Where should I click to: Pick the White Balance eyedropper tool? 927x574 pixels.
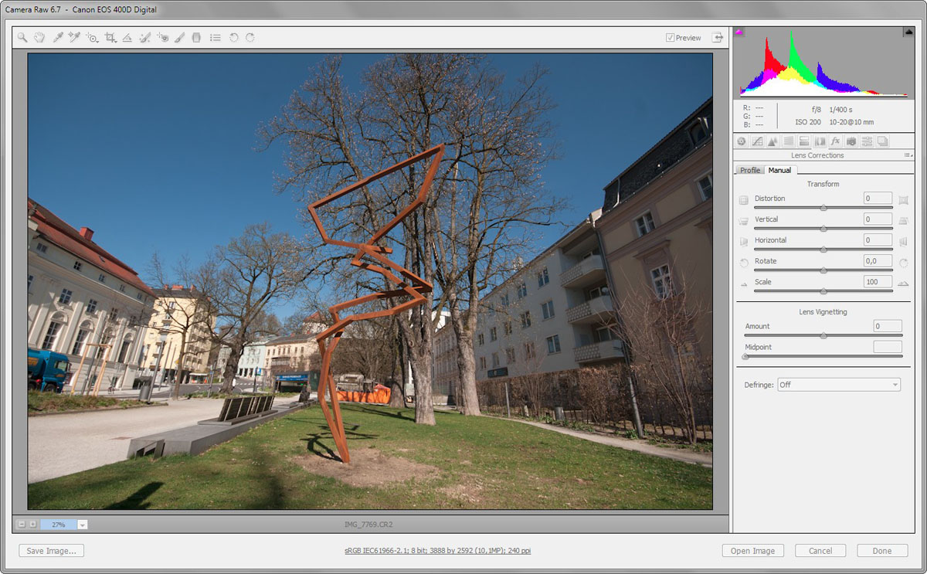(58, 37)
